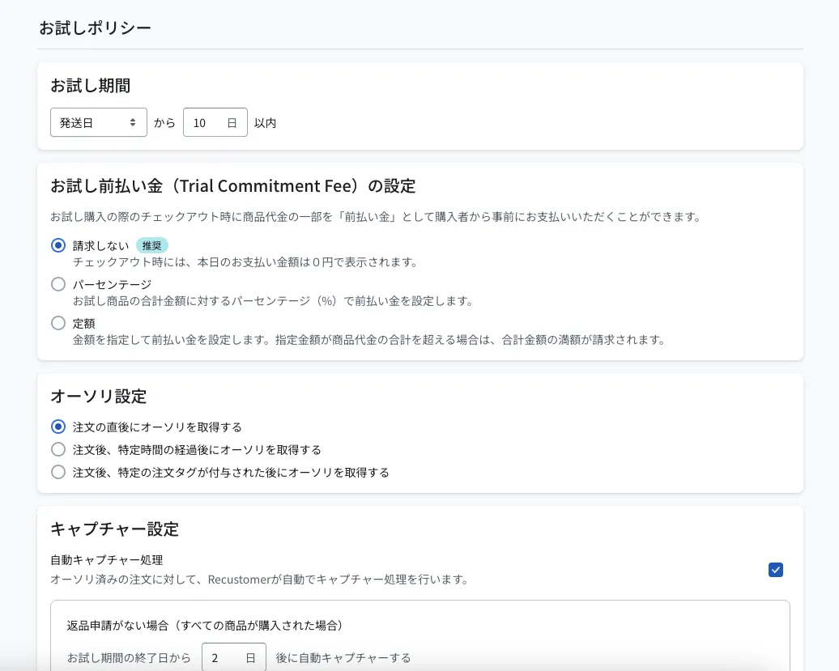Open the 発送日 trial period dropdown

(99, 122)
